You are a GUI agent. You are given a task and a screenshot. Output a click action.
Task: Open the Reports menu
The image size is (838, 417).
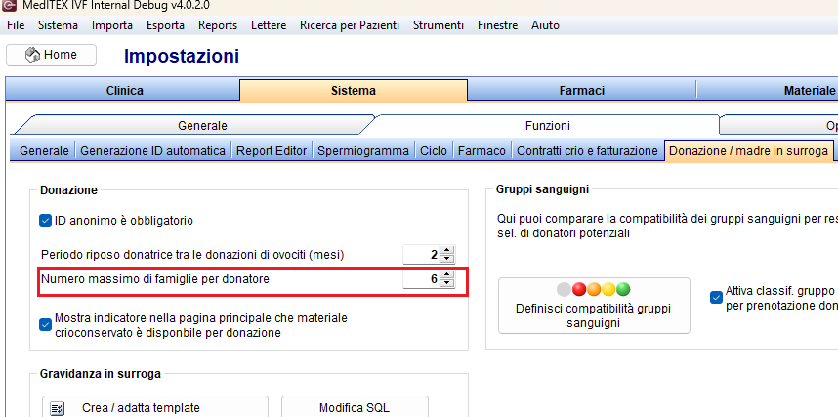tap(218, 25)
